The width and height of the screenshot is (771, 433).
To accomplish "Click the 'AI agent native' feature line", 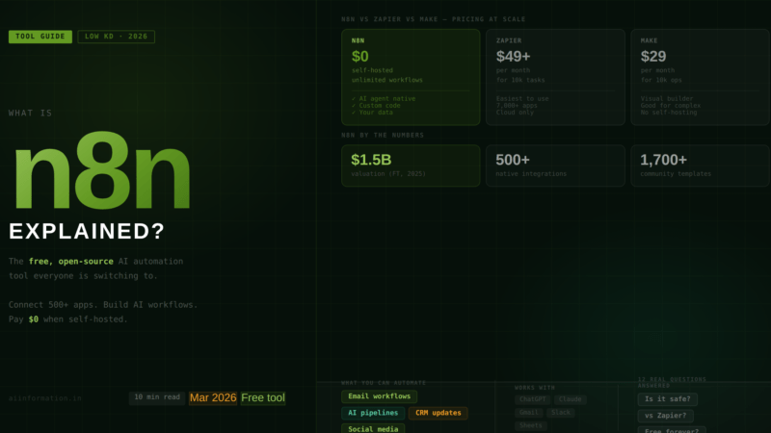I will coord(384,99).
